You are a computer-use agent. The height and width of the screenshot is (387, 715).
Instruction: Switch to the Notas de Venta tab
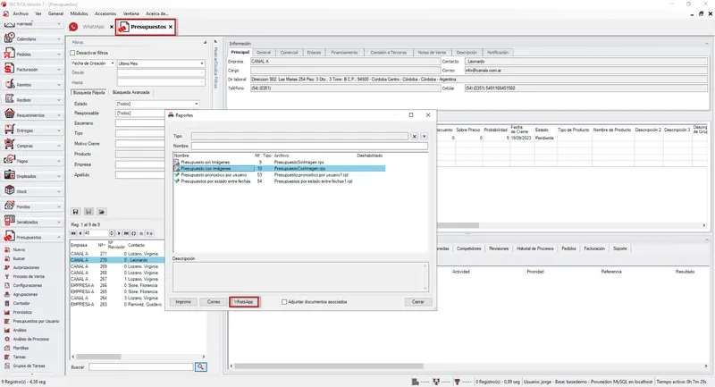(432, 53)
